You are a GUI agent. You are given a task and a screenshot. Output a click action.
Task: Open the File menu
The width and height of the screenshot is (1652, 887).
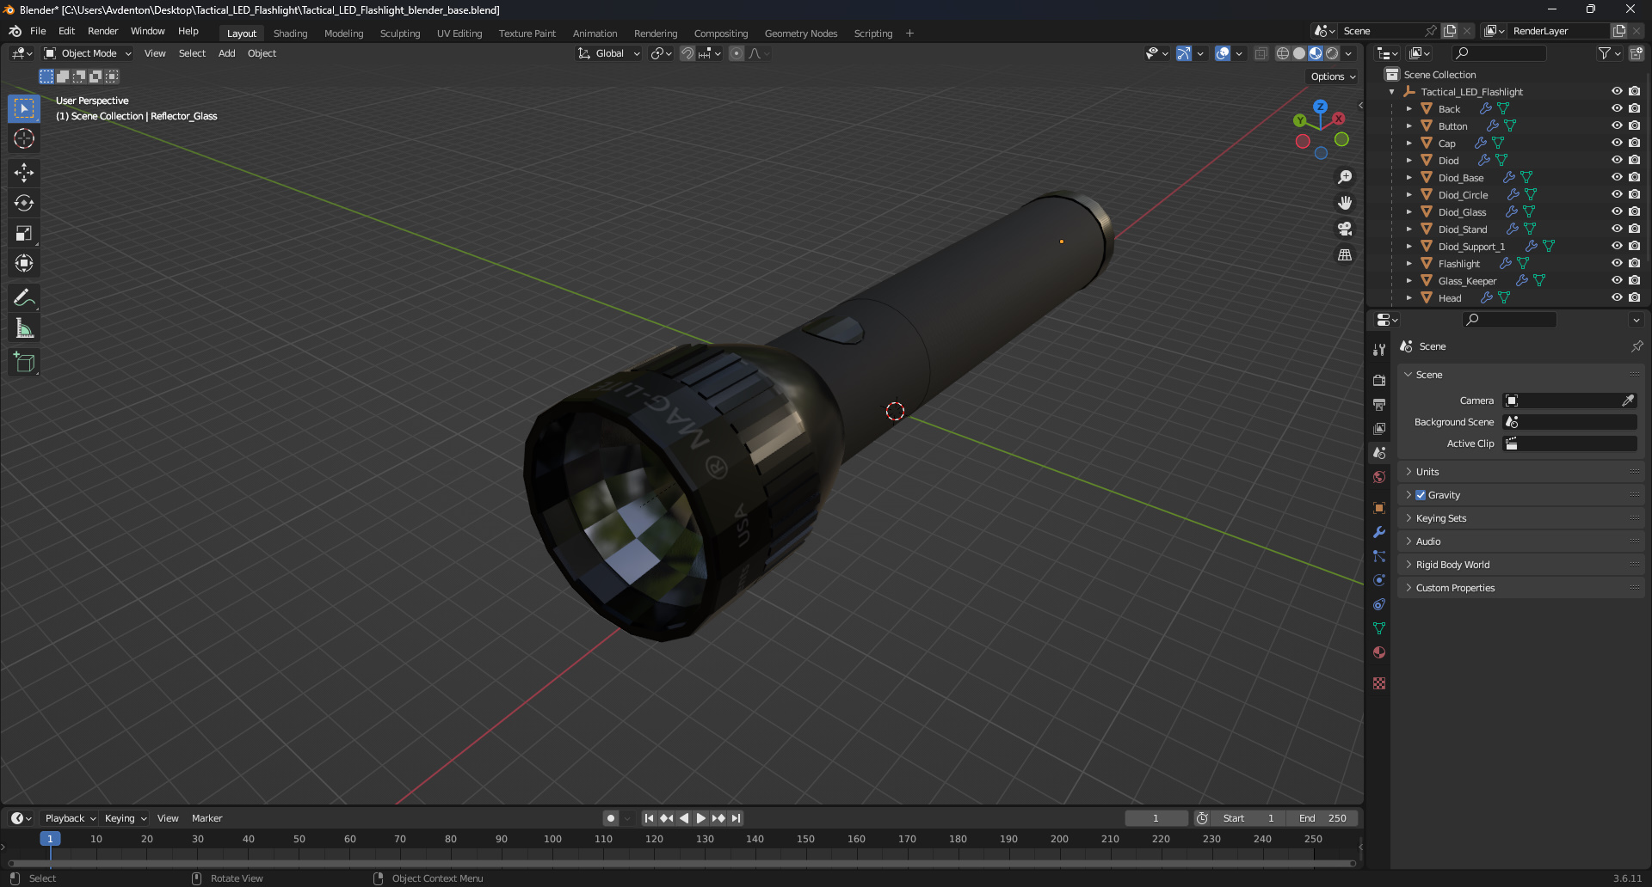pyautogui.click(x=38, y=31)
